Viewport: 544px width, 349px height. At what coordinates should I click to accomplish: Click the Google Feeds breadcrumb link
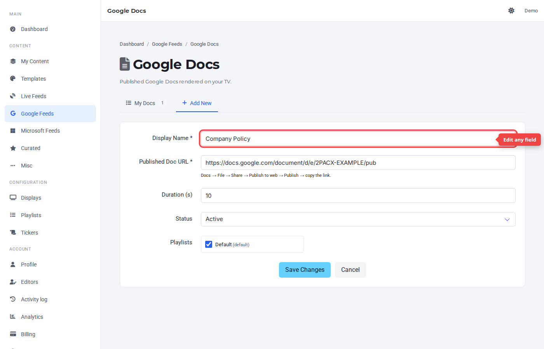[x=167, y=44]
